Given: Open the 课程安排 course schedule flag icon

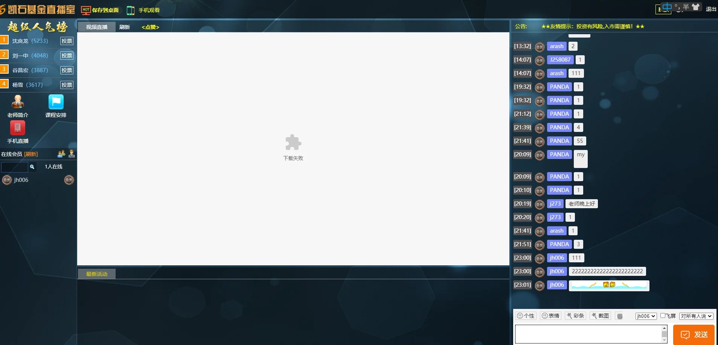Looking at the screenshot, I should [56, 102].
